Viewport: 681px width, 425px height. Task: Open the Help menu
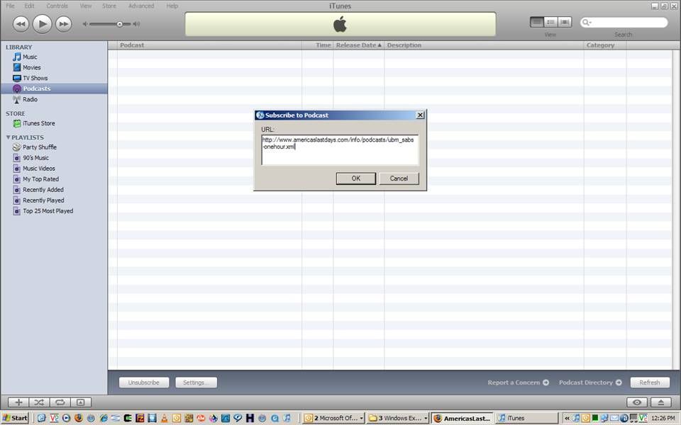point(172,6)
